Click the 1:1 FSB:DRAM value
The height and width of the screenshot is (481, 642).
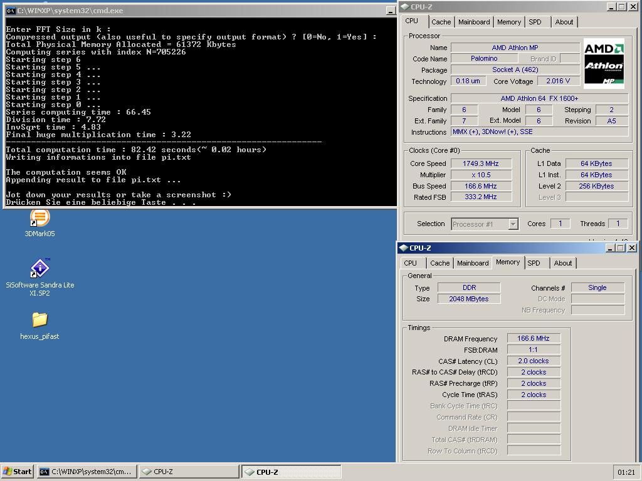(x=533, y=349)
